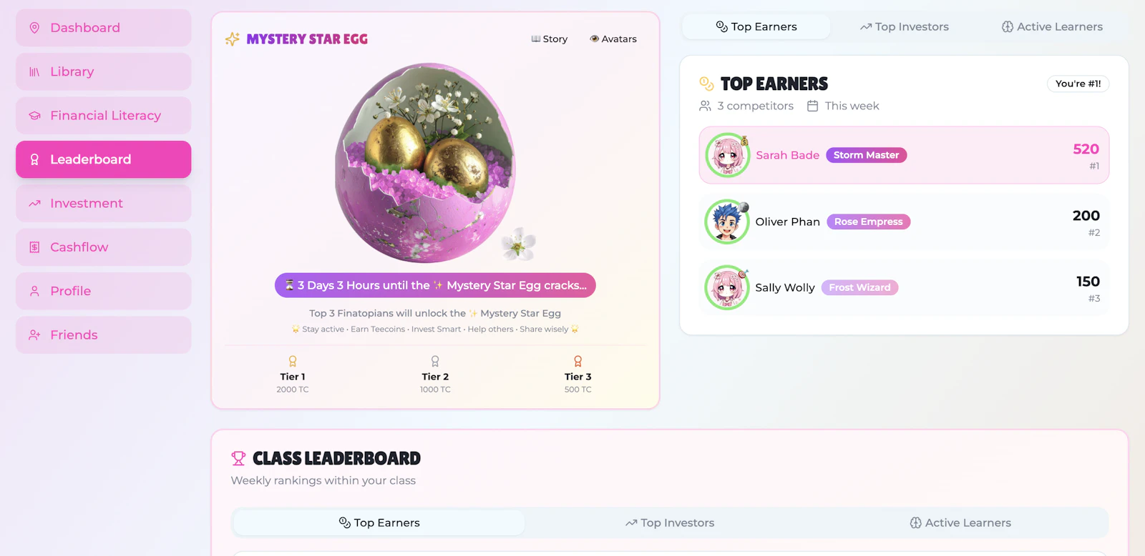The width and height of the screenshot is (1145, 556).
Task: Click the '500 TC' tier value
Action: point(578,389)
